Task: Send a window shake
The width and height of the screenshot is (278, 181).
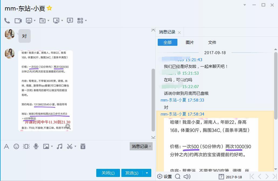Action: 26,146
